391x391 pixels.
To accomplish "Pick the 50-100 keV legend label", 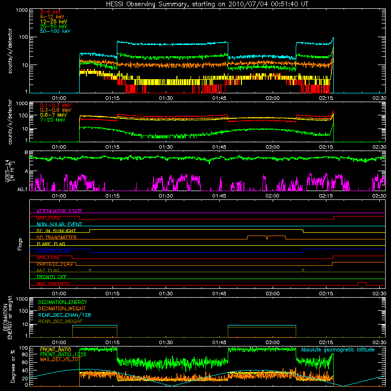I will [x=55, y=31].
